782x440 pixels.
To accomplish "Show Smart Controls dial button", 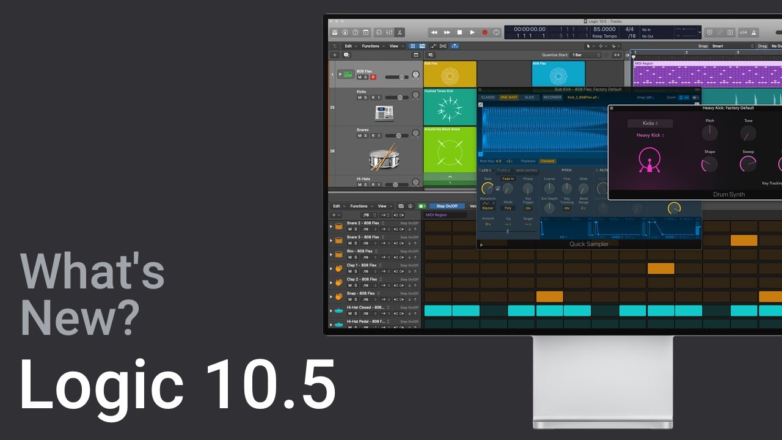I will tap(379, 32).
